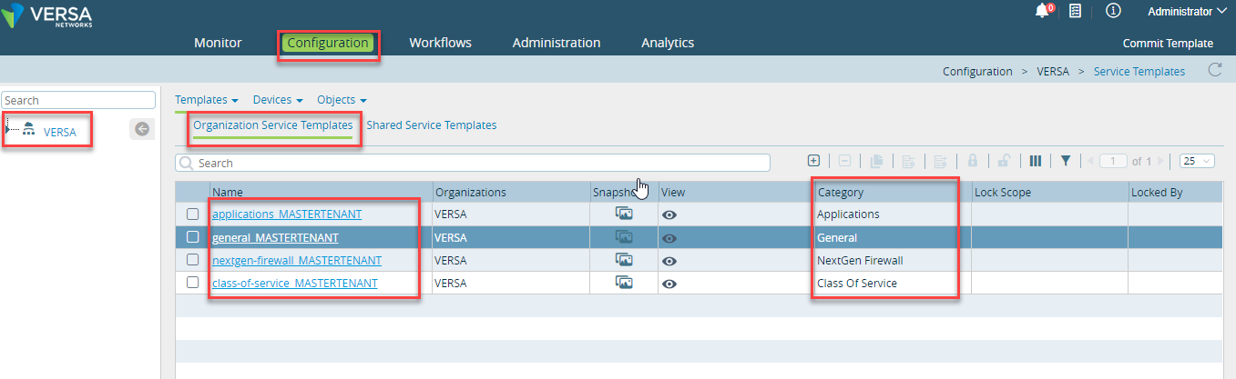View class-of-service_MASTERTENANT with eye icon
This screenshot has width=1236, height=379.
pyautogui.click(x=669, y=284)
